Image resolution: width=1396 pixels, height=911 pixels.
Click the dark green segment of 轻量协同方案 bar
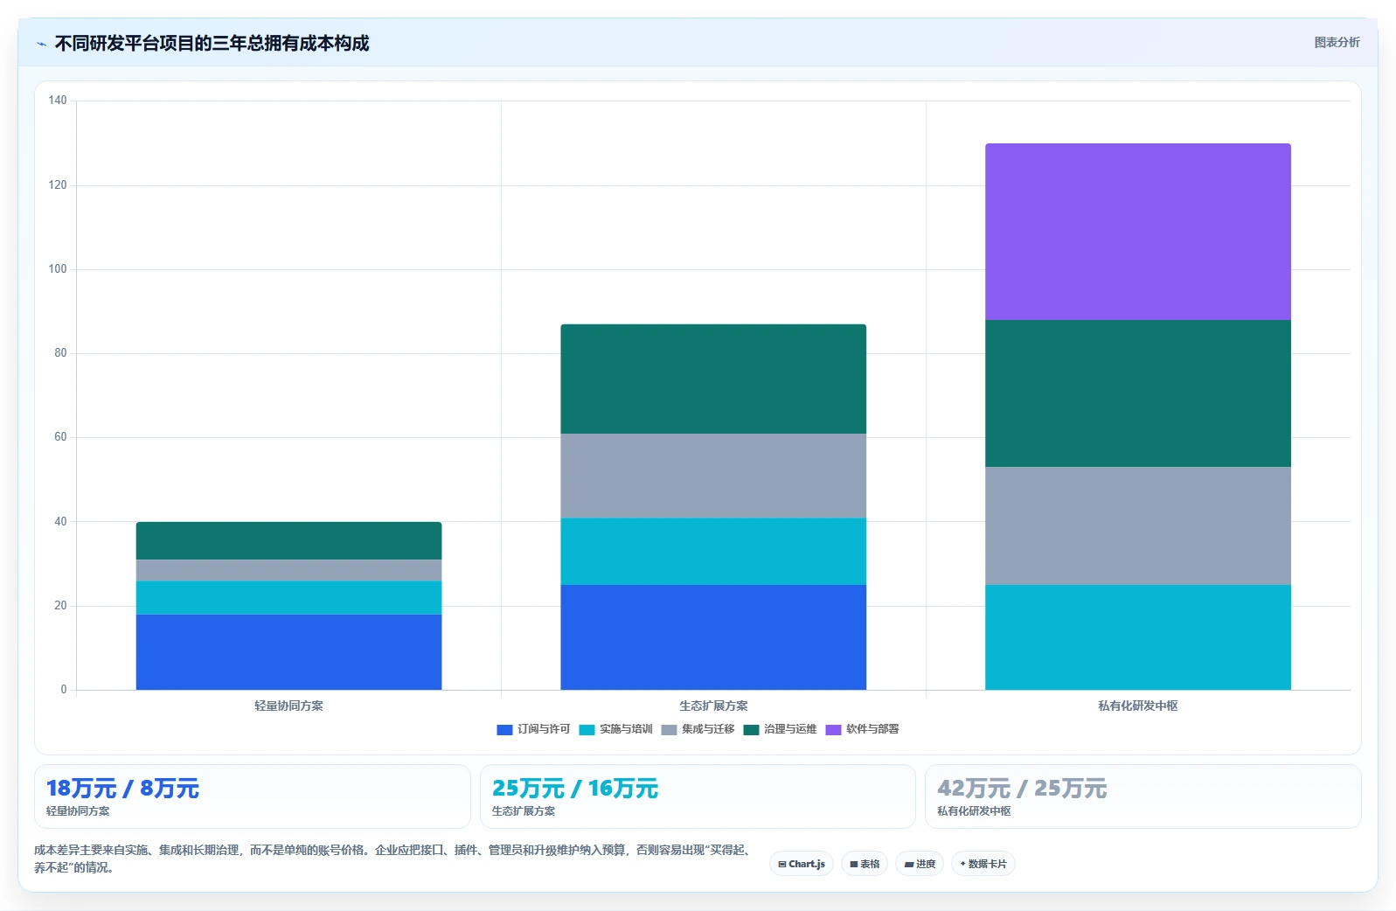click(288, 540)
